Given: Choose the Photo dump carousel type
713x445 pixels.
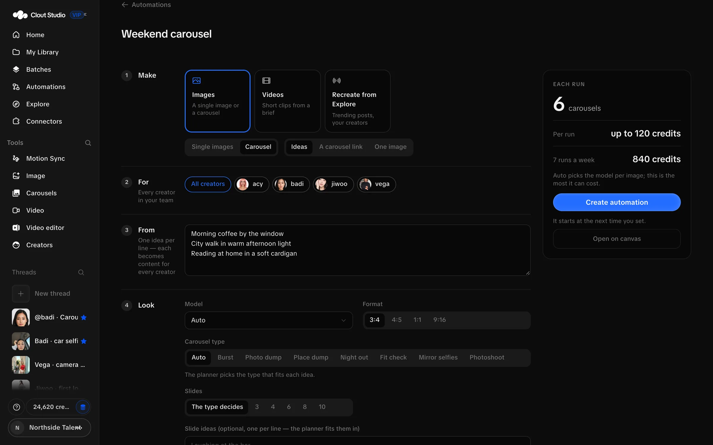Looking at the screenshot, I should (x=263, y=357).
